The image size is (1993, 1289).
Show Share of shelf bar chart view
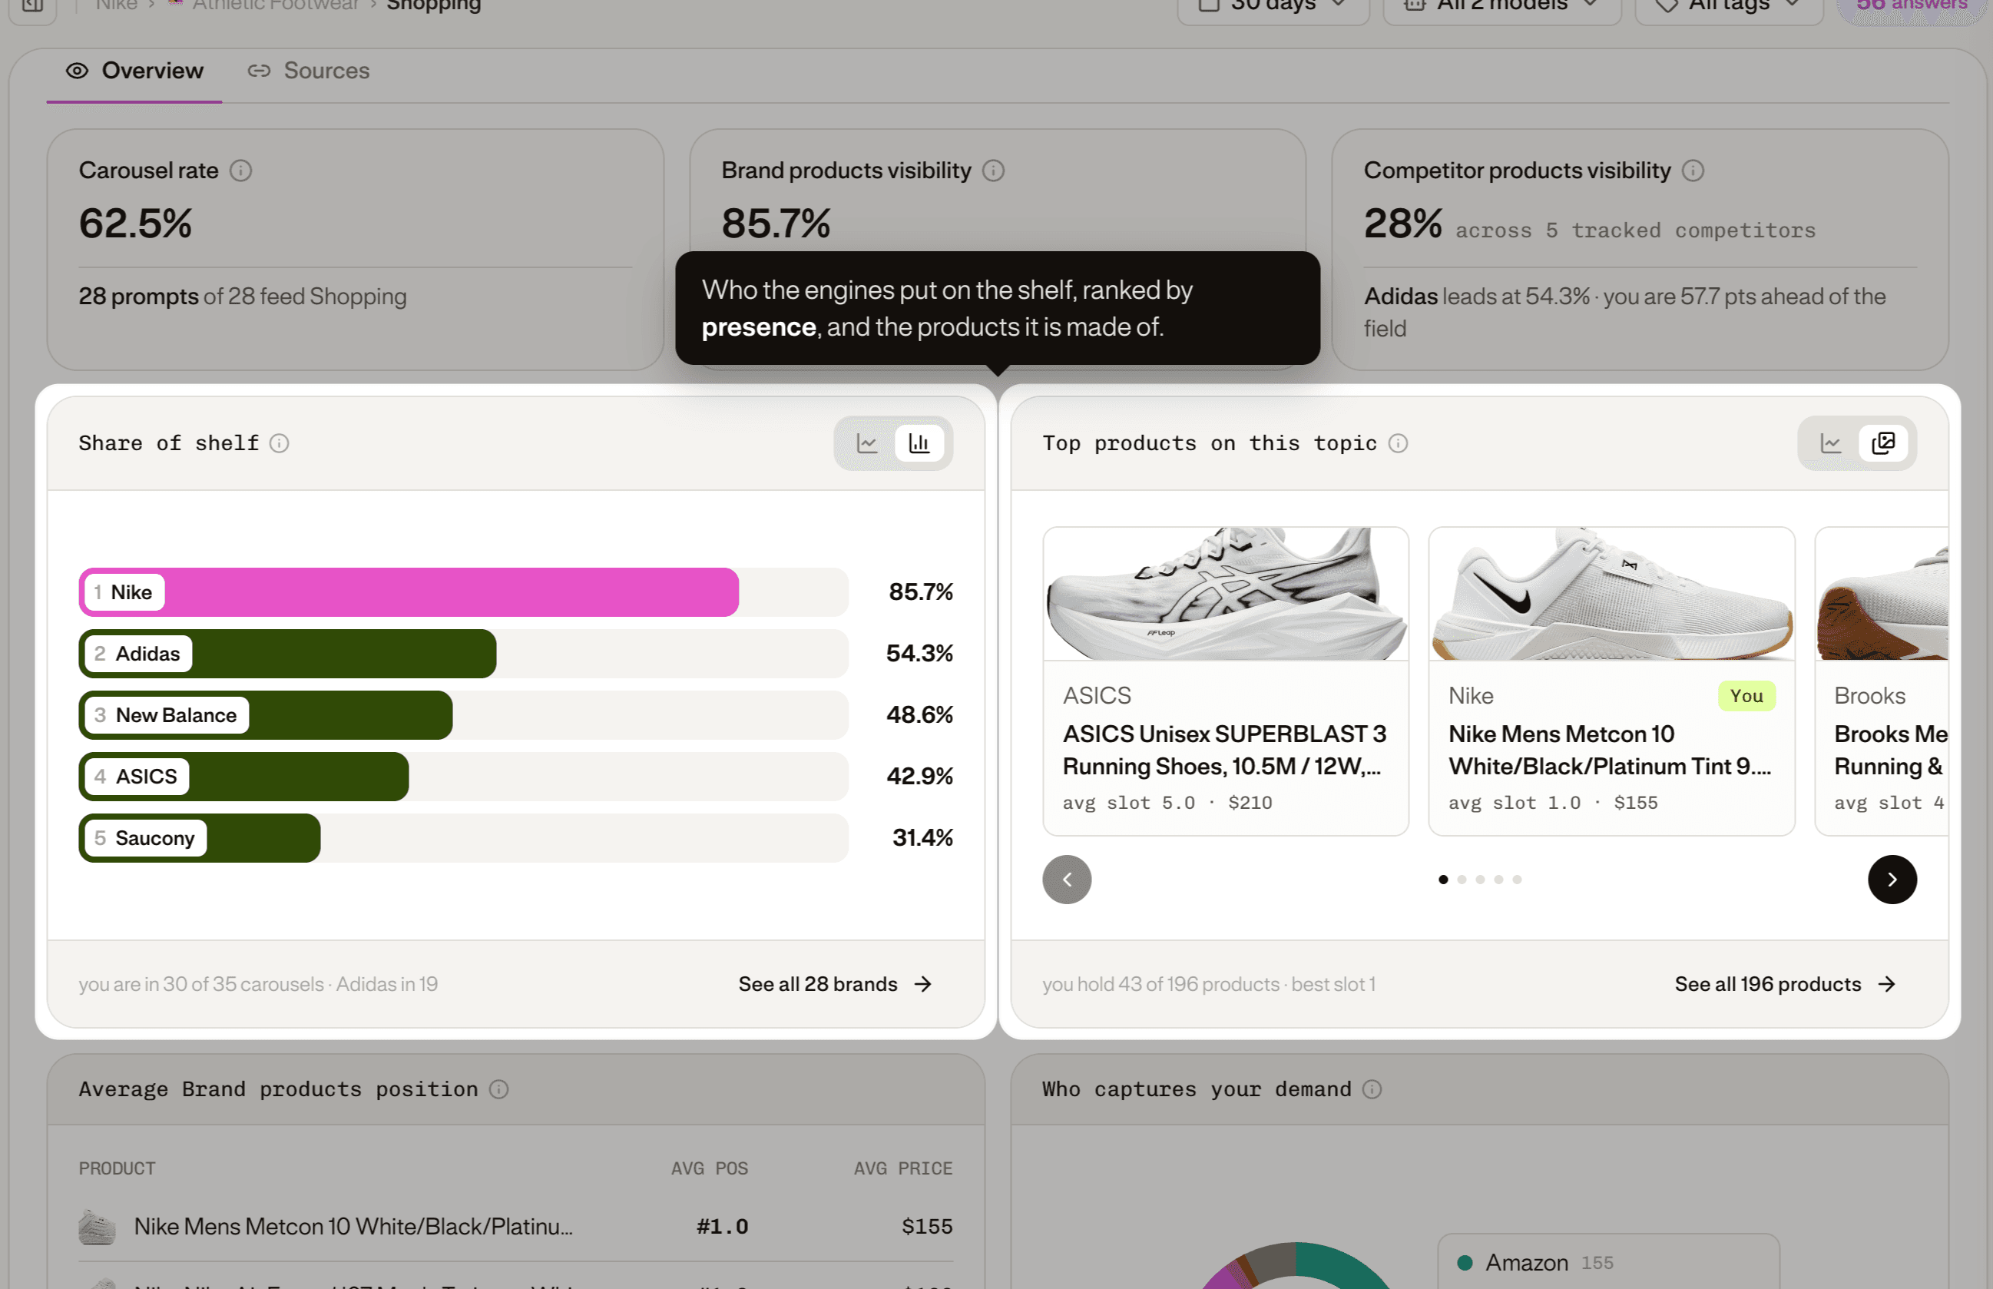(919, 443)
